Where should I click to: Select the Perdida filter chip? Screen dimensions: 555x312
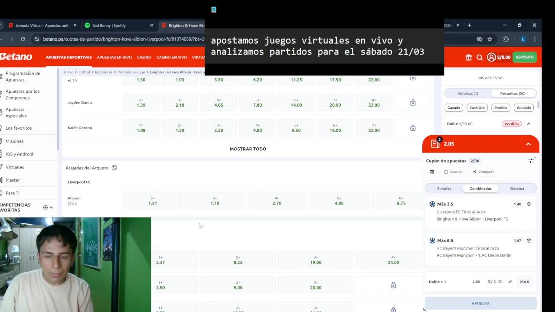coord(501,107)
